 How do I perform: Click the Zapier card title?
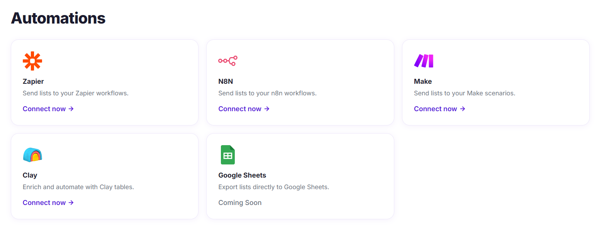[x=33, y=81]
